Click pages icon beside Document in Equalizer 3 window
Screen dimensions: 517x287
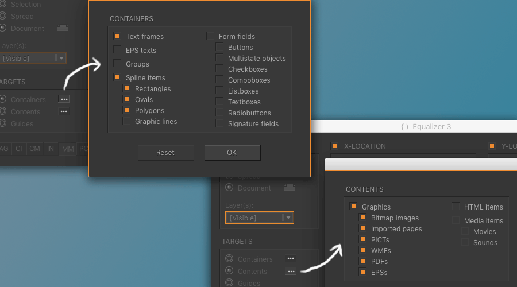tap(290, 188)
